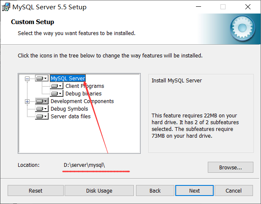Viewport: 261px width, 204px height.
Task: Click the installer icon in title bar
Action: pos(6,7)
